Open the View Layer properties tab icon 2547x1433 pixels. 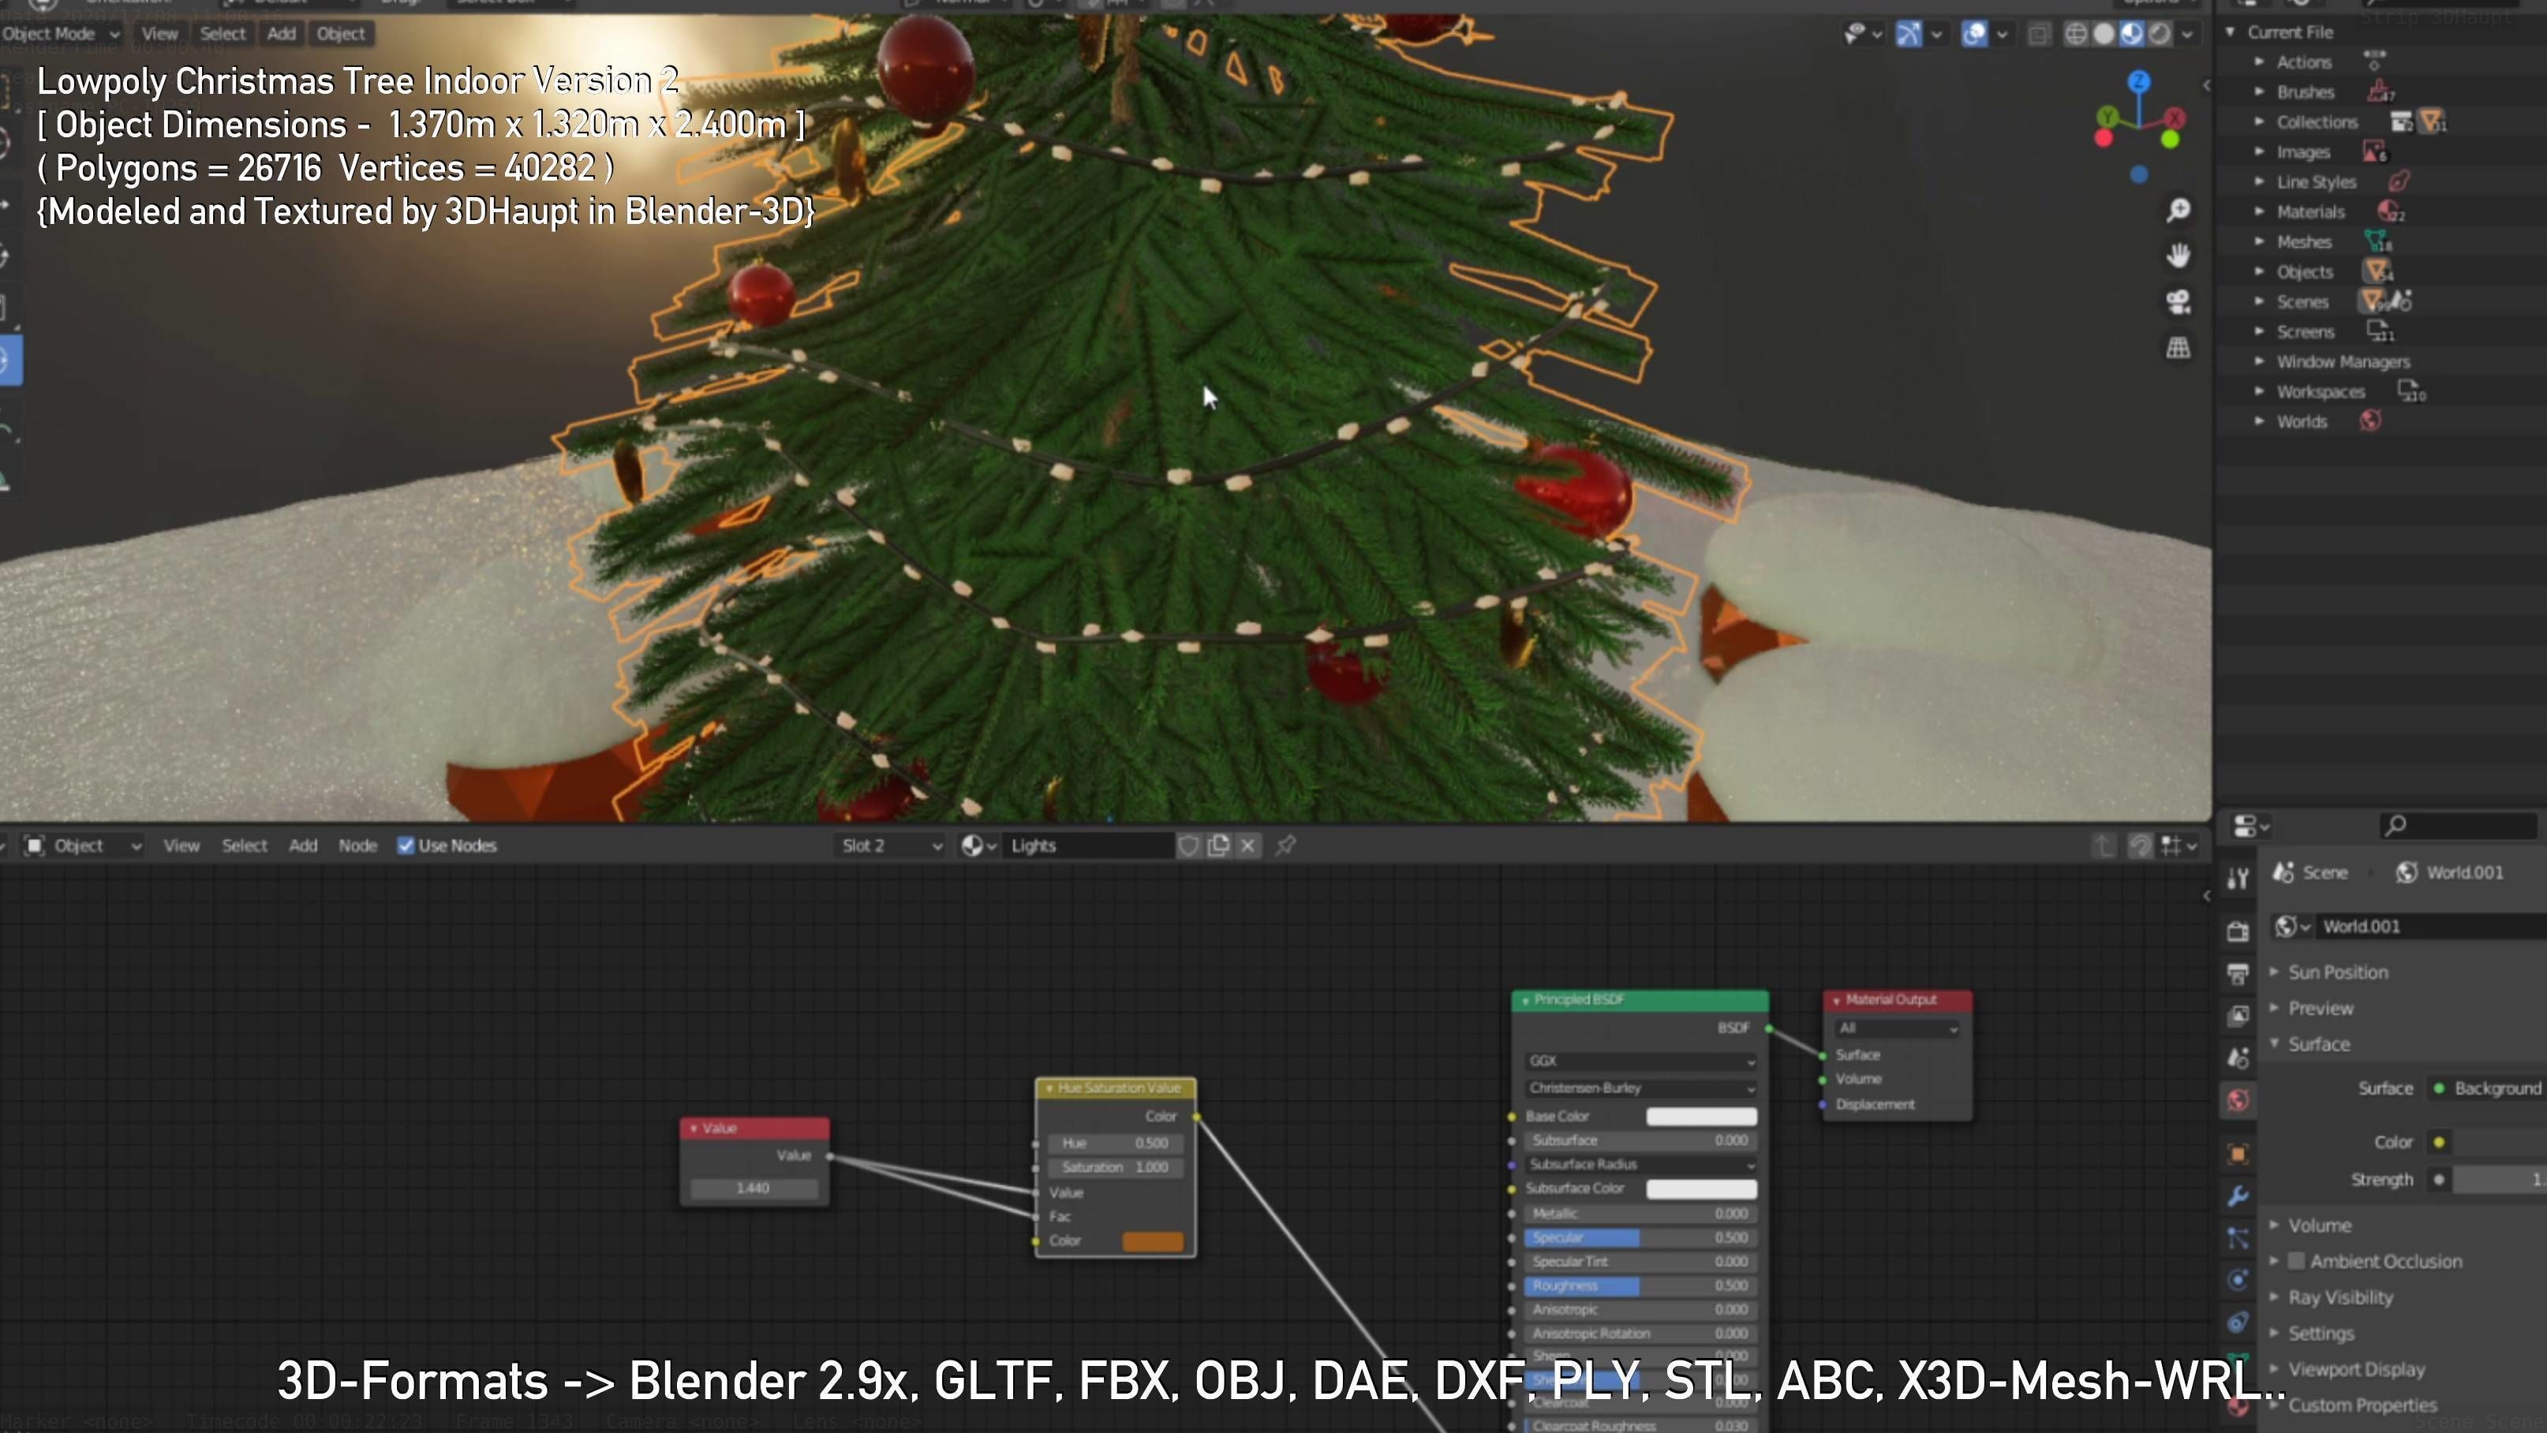pyautogui.click(x=2238, y=1015)
